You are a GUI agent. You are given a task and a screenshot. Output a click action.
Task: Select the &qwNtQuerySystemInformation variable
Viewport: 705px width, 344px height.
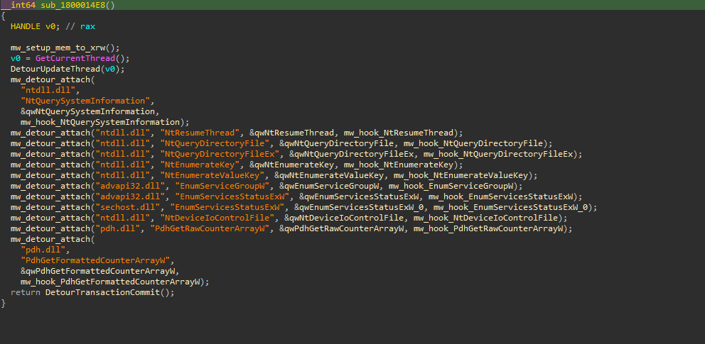(x=87, y=111)
